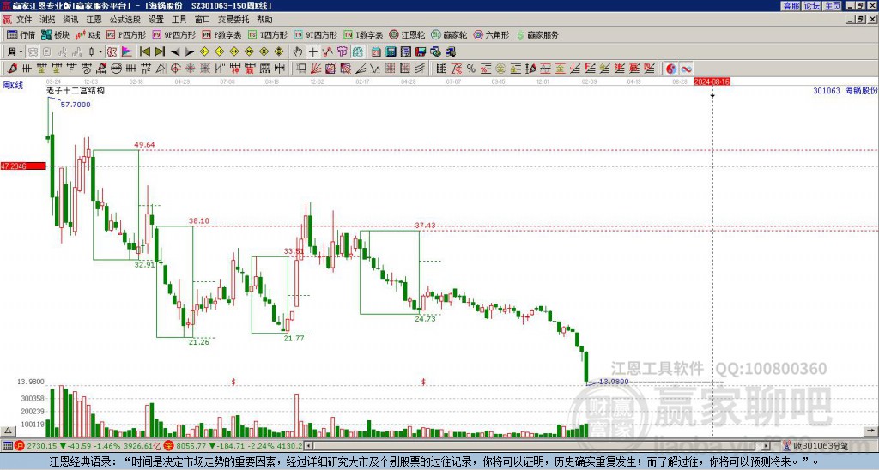Screen dimensions: 879x470
Task: Click the 老子十二宫结构 chart label
Action: coord(76,90)
